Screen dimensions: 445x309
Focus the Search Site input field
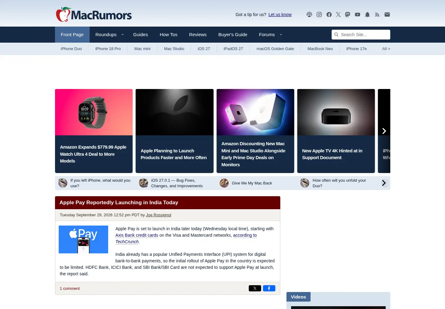361,35
